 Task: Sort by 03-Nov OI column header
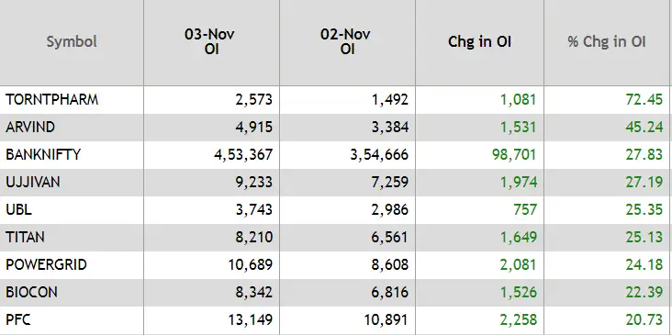coord(209,41)
